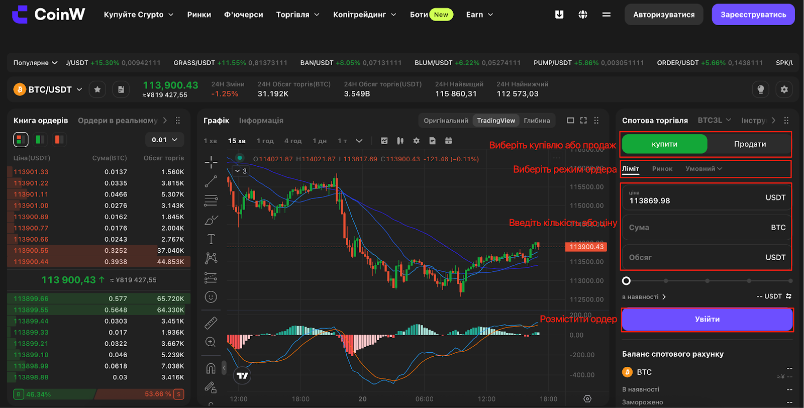Select the trend line drawing tool
This screenshot has width=804, height=408.
point(211,181)
